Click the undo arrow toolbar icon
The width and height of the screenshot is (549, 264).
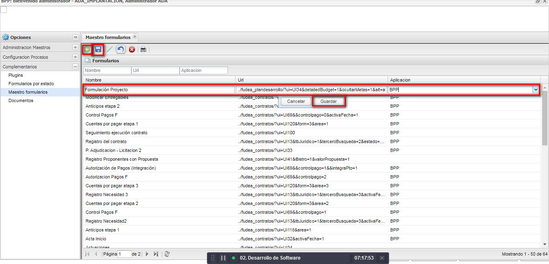(121, 49)
